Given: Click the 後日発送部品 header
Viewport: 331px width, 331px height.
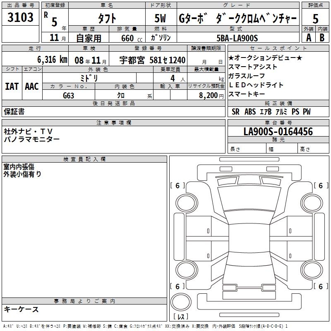Looking at the screenshot, I should pyautogui.click(x=113, y=103).
